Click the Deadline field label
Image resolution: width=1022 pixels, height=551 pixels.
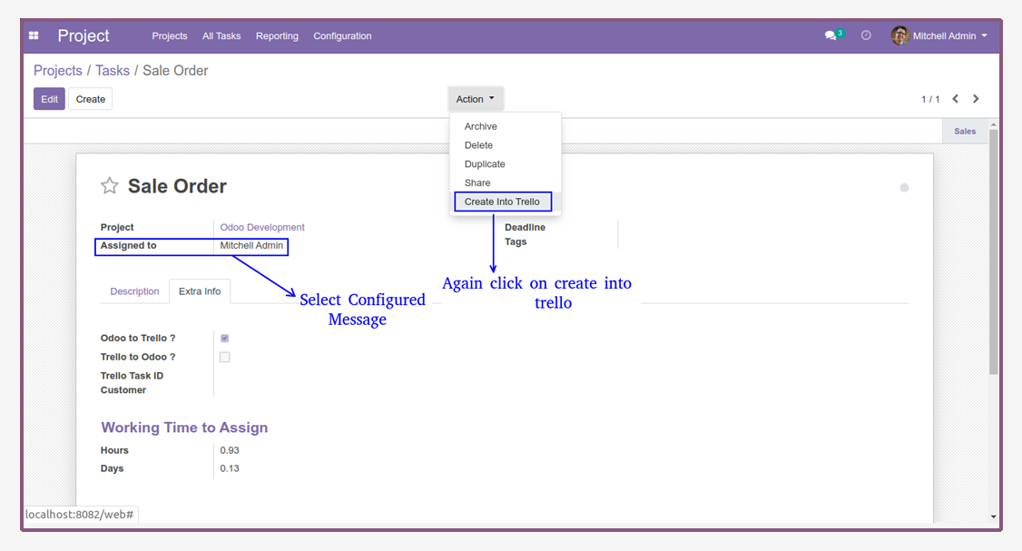click(x=525, y=228)
